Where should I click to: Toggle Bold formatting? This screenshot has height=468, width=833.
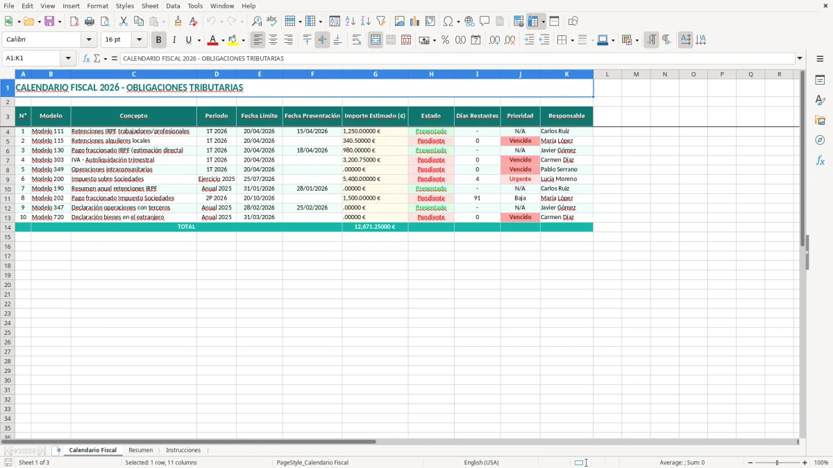(159, 40)
